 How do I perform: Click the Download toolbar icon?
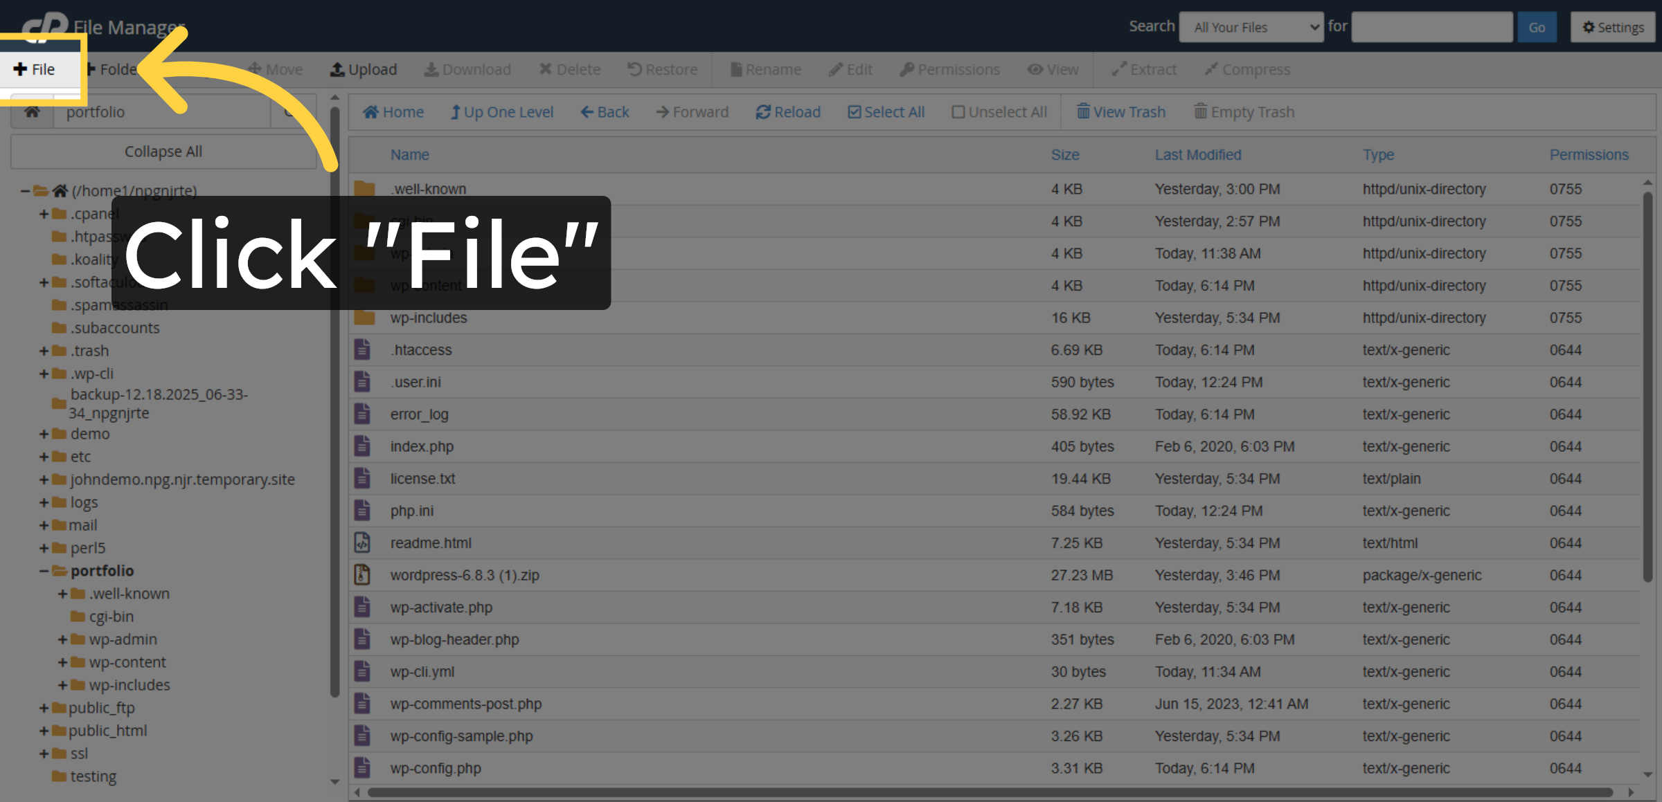click(x=467, y=69)
